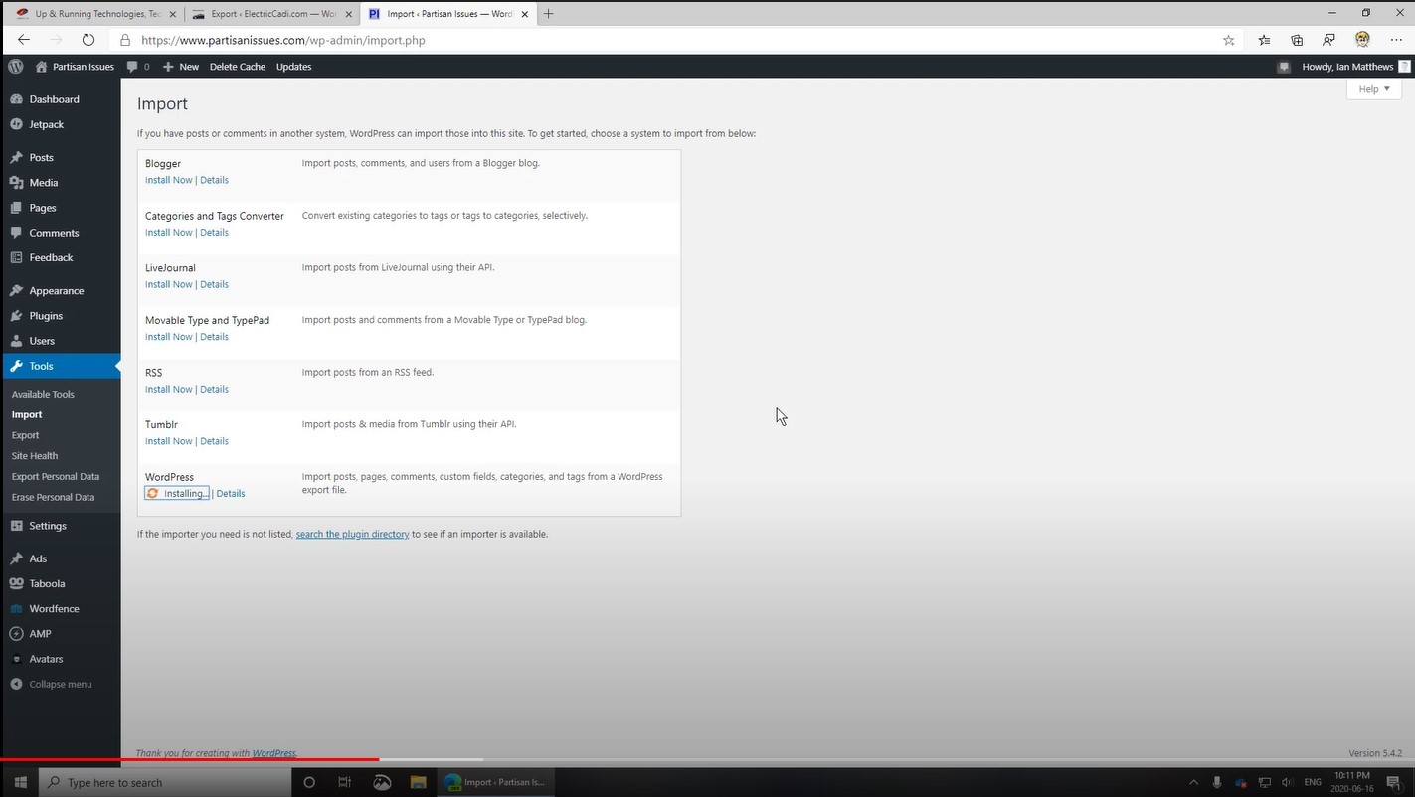The height and width of the screenshot is (797, 1415).
Task: Launch Task View from the taskbar
Action: [x=344, y=782]
